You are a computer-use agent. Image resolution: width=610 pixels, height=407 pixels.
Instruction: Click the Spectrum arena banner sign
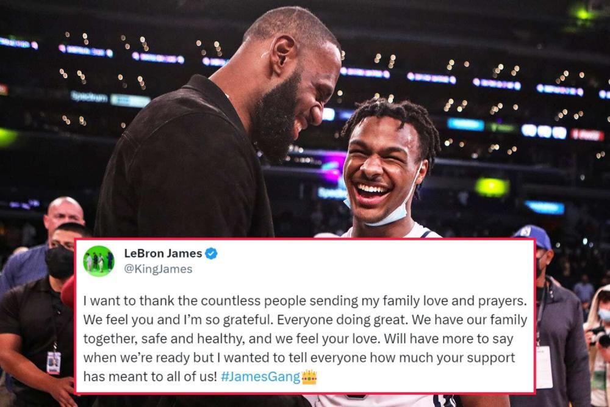(90, 97)
